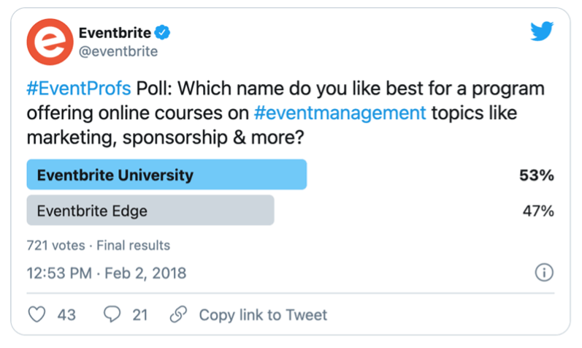Open the #EventProfs hashtag
Image resolution: width=582 pixels, height=348 pixels.
79,88
